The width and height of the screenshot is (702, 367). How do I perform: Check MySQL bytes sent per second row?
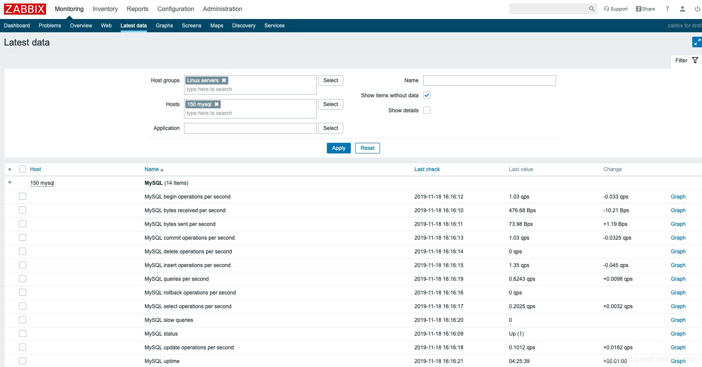point(23,224)
